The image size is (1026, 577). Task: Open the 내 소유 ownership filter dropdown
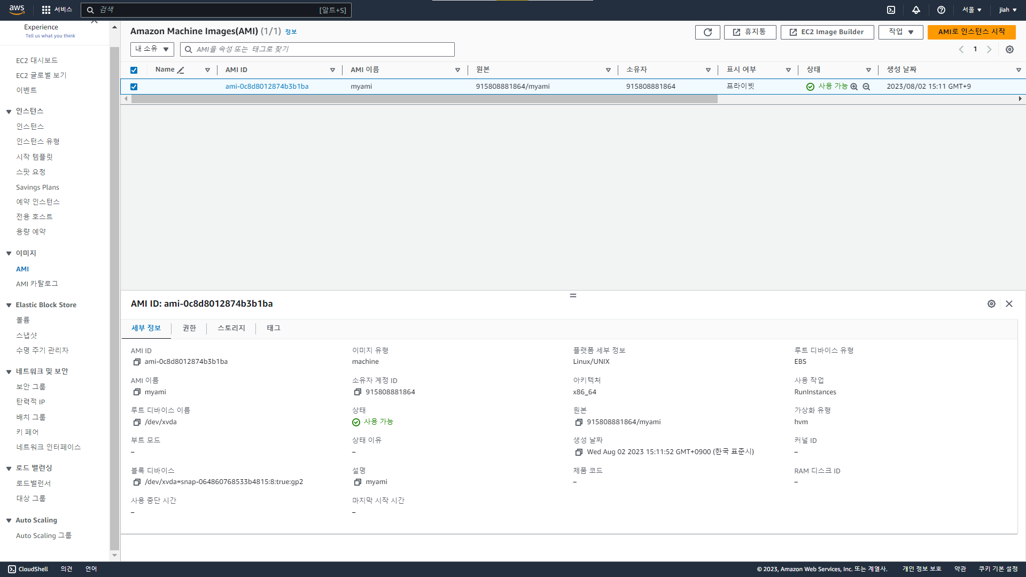pos(152,49)
